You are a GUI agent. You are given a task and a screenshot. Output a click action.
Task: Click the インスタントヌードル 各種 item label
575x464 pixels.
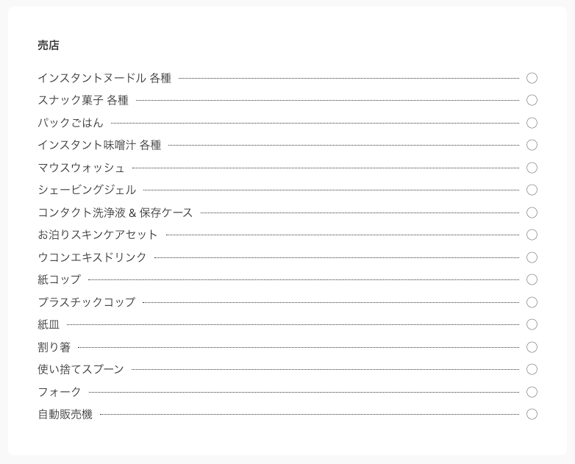point(104,78)
